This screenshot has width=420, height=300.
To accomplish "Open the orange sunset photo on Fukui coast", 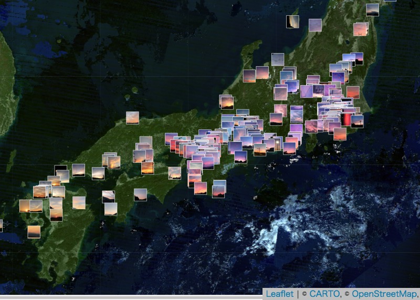I will [227, 102].
